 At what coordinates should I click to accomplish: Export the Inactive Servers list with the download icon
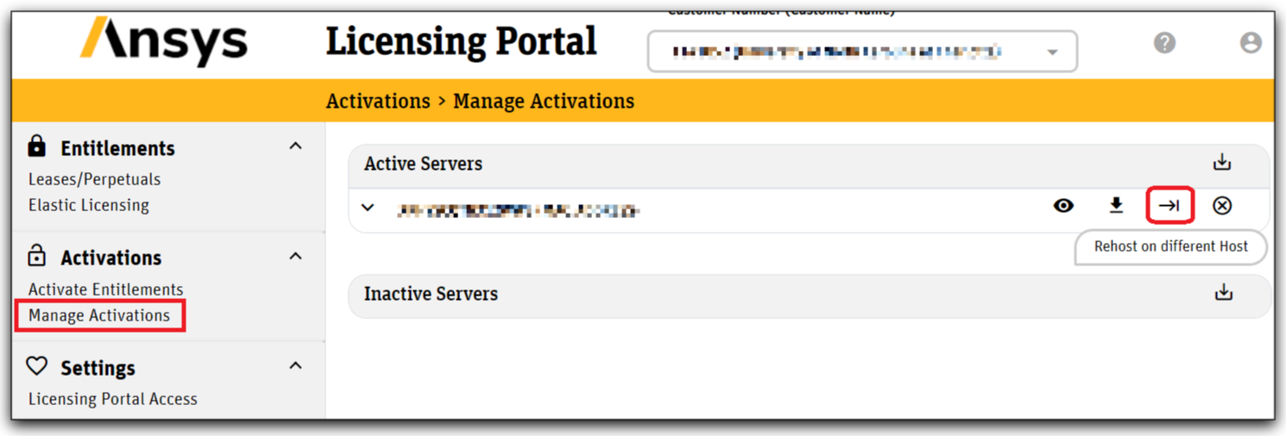tap(1223, 293)
